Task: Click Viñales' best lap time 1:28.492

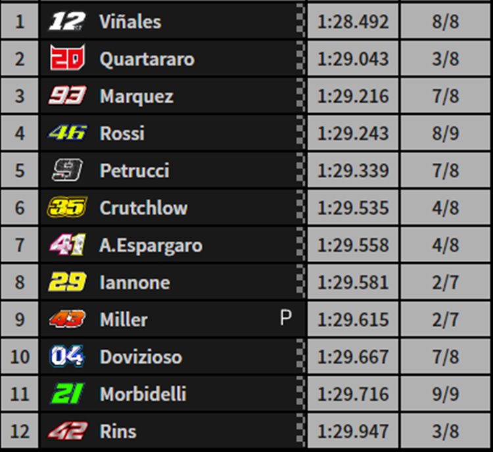Action: 353,22
